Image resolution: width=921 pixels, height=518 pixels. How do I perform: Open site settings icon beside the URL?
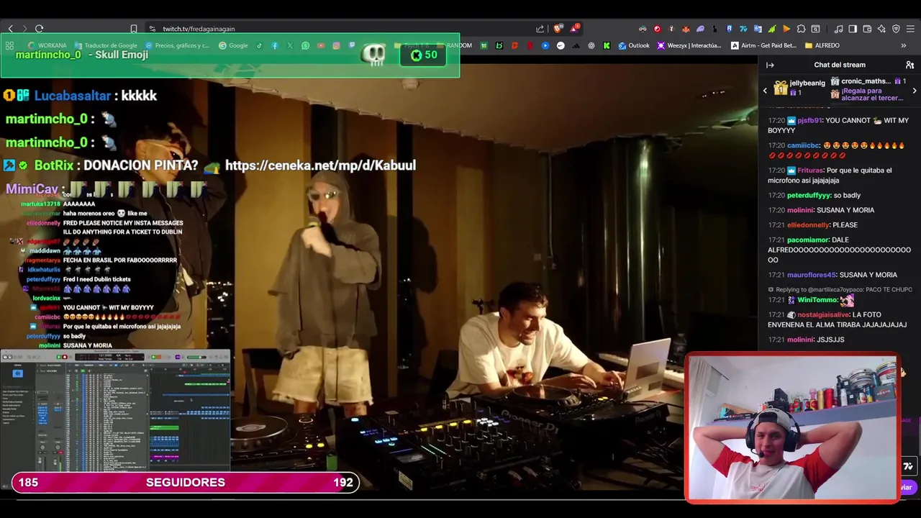click(152, 29)
